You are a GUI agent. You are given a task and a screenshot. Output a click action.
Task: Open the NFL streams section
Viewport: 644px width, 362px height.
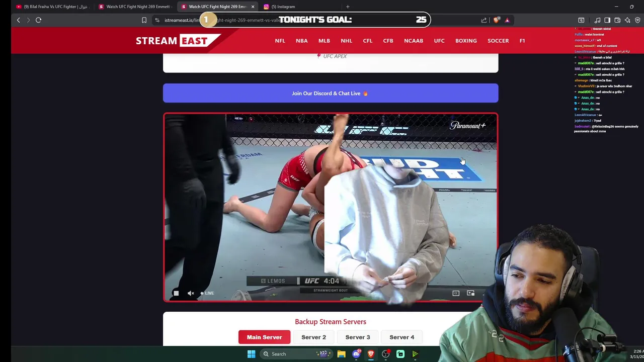point(280,41)
